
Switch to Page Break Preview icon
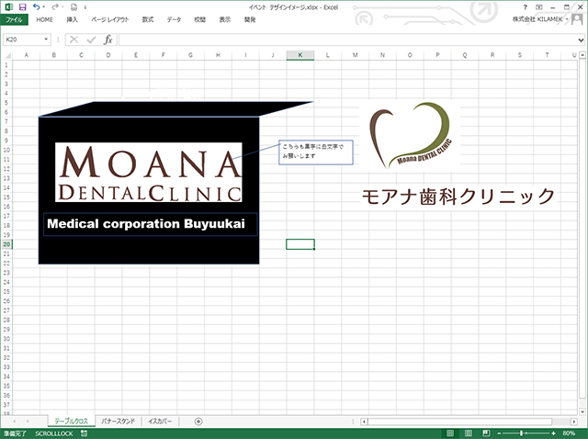pyautogui.click(x=486, y=433)
